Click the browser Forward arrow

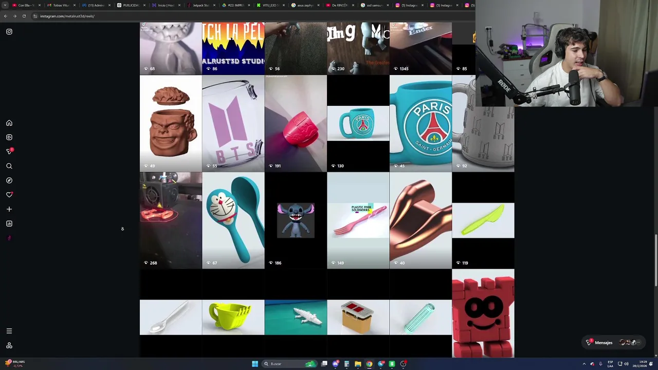pyautogui.click(x=14, y=16)
